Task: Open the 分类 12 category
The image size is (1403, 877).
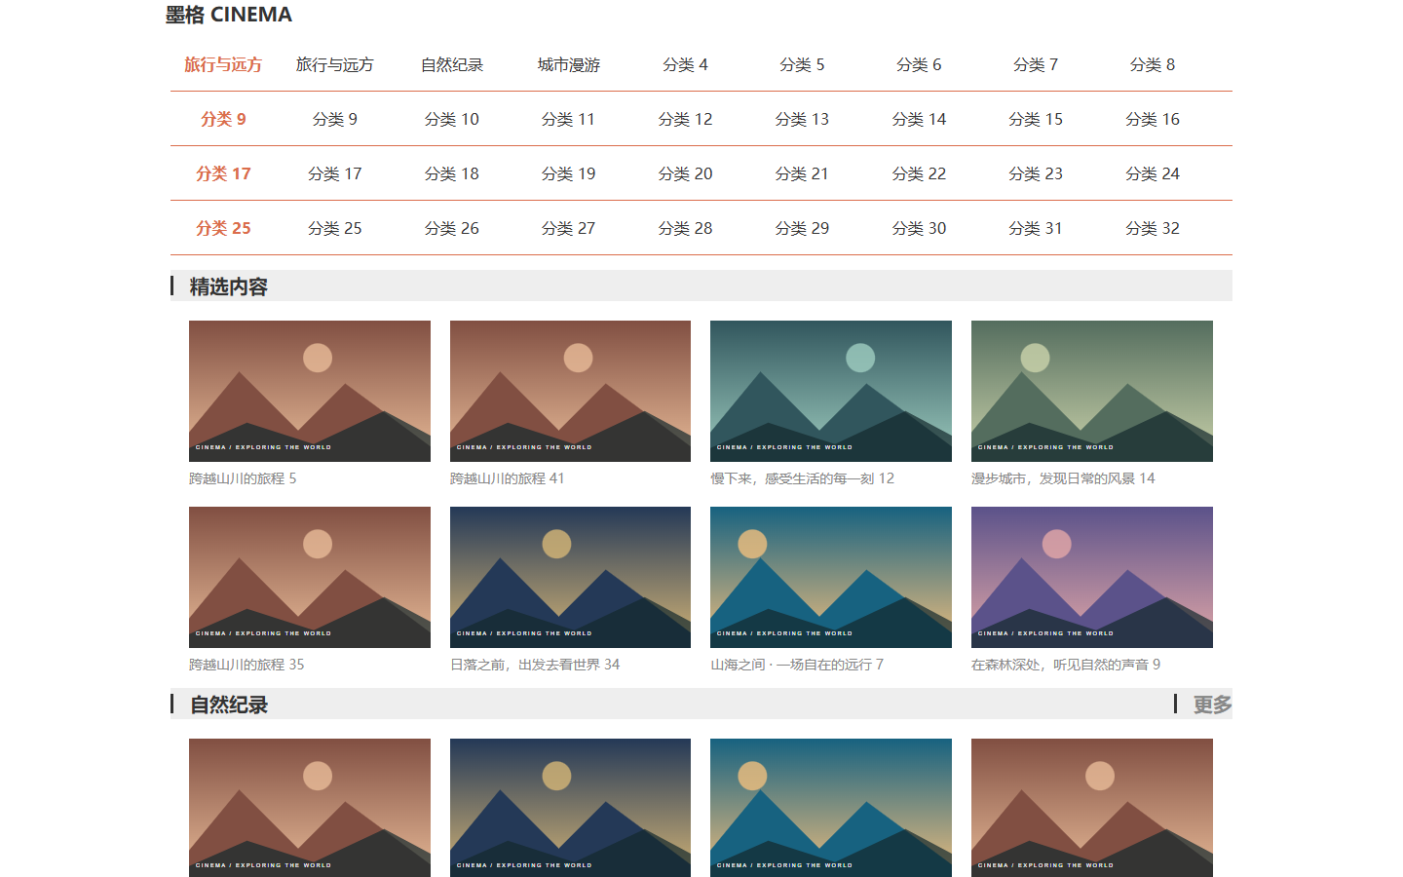Action: coord(685,119)
